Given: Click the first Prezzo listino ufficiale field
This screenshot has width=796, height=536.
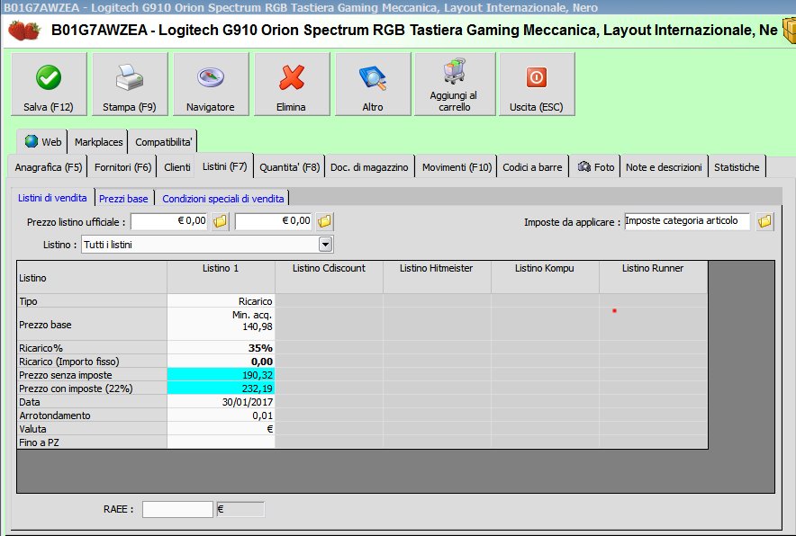Looking at the screenshot, I should click(169, 221).
